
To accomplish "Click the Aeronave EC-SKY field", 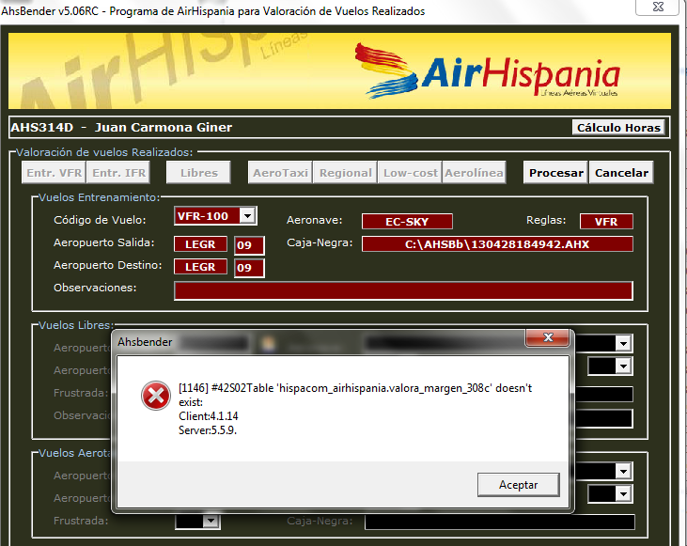I will tap(407, 221).
